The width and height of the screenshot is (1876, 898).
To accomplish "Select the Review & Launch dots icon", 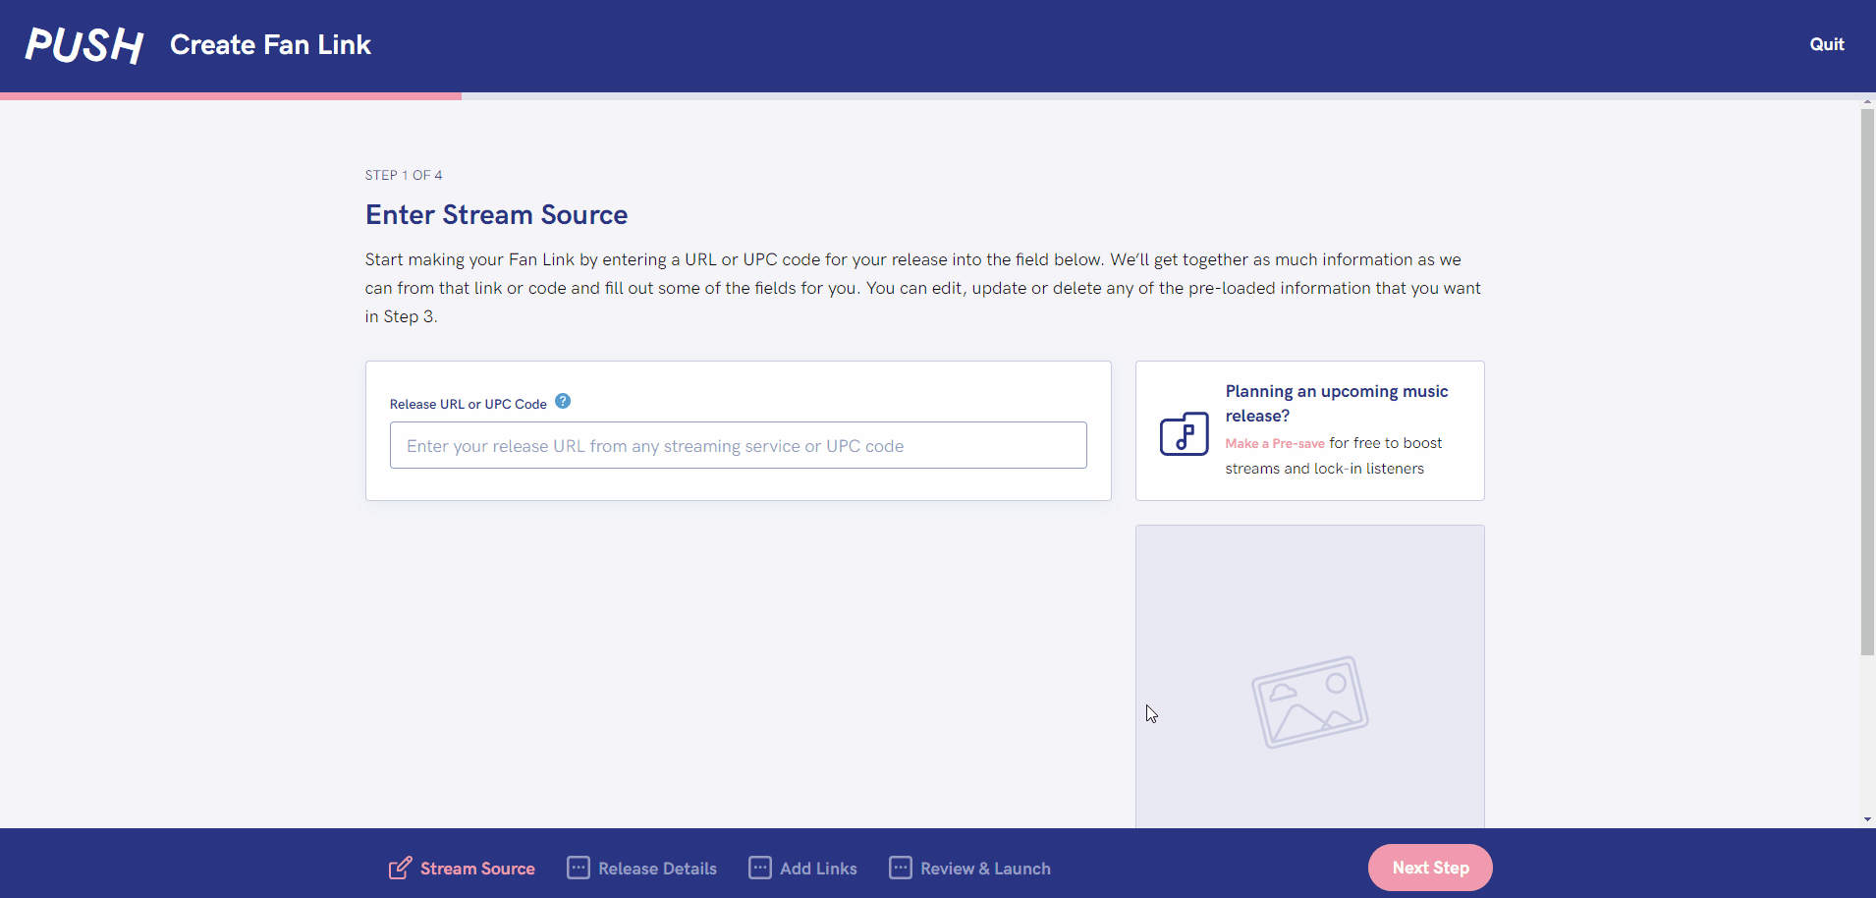I will click(x=901, y=868).
